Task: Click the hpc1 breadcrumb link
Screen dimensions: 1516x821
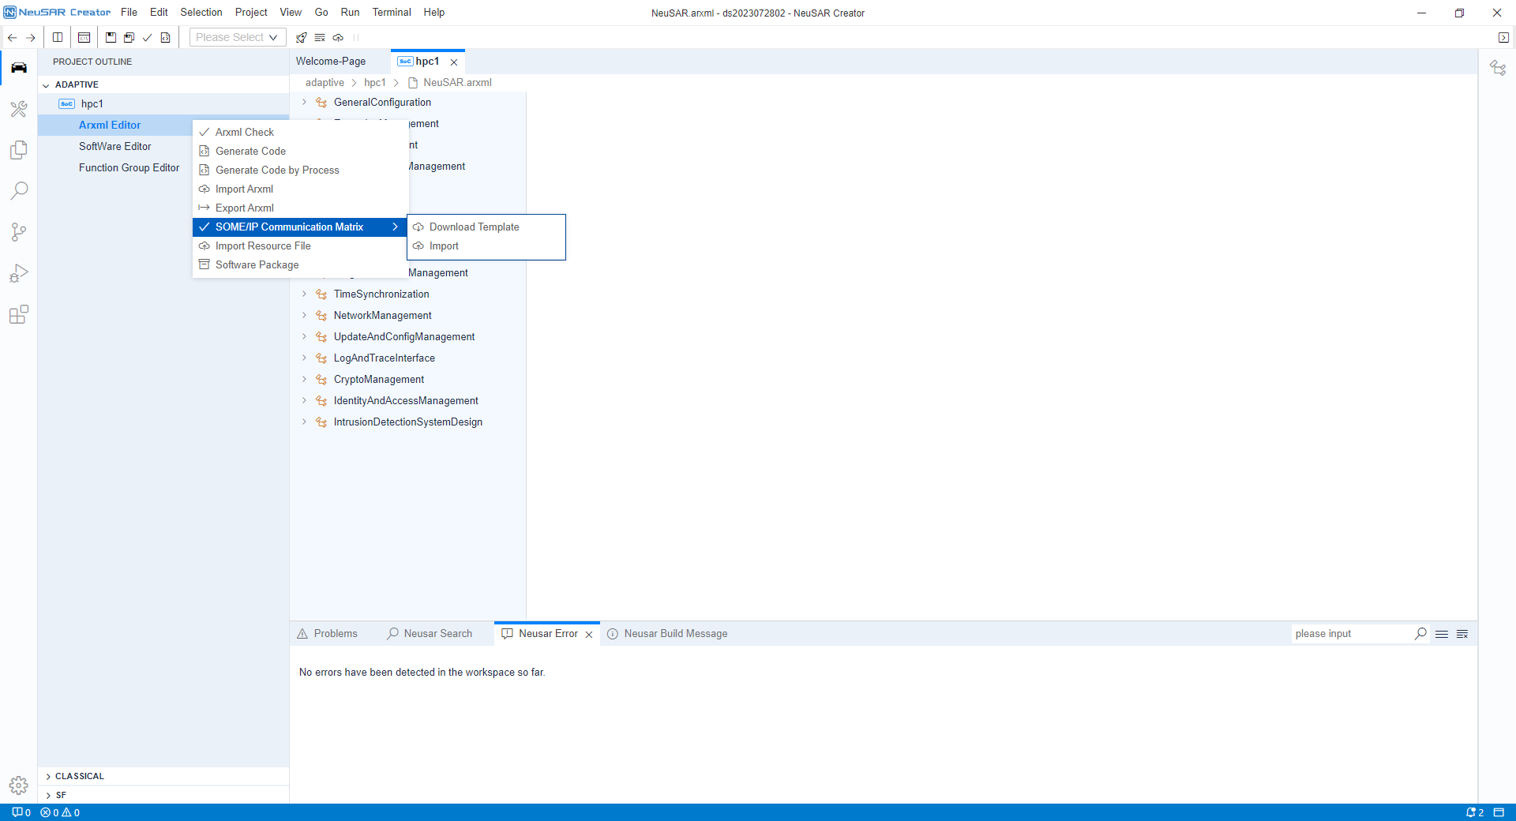Action: 374,83
